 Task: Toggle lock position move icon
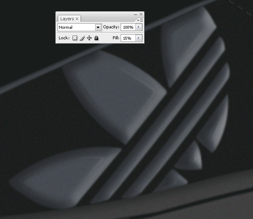89,38
